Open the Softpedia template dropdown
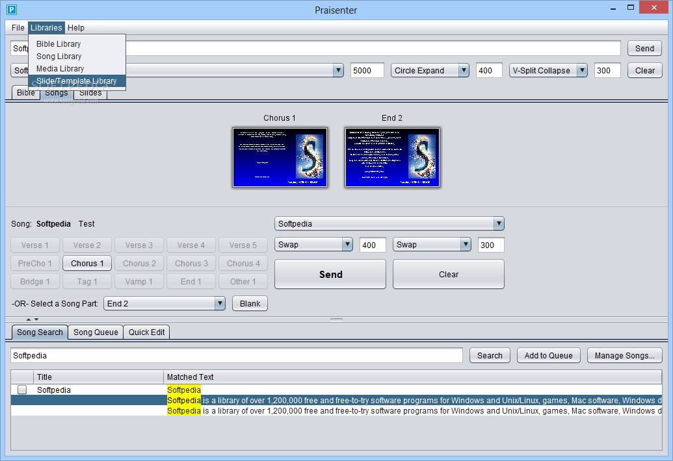This screenshot has width=673, height=461. tap(389, 223)
